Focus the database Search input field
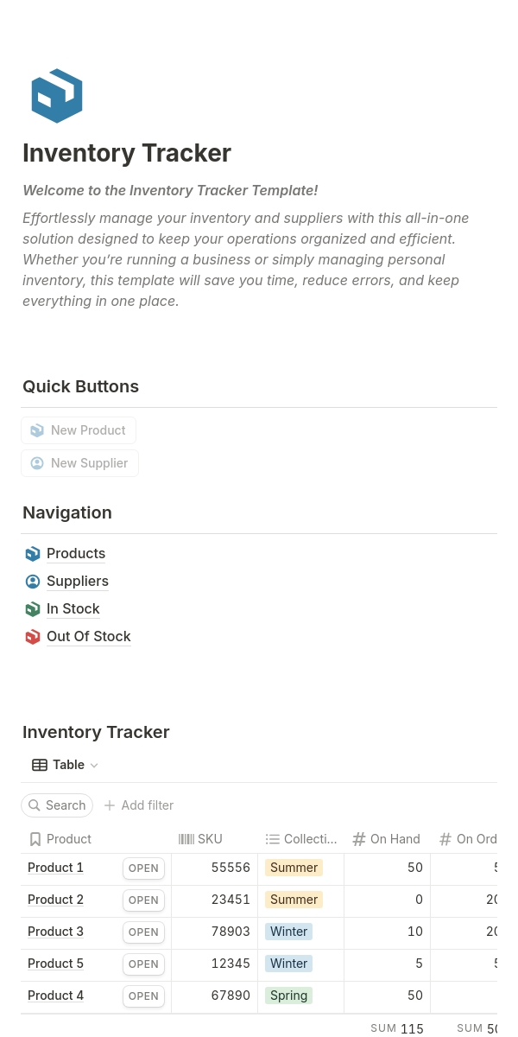The height and width of the screenshot is (1037, 518). point(66,805)
